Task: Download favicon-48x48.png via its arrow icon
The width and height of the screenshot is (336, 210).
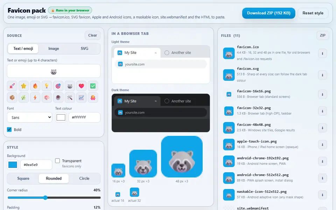Action: [x=322, y=128]
